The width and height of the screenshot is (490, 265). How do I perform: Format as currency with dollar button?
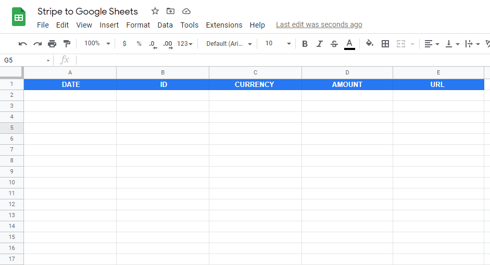124,44
